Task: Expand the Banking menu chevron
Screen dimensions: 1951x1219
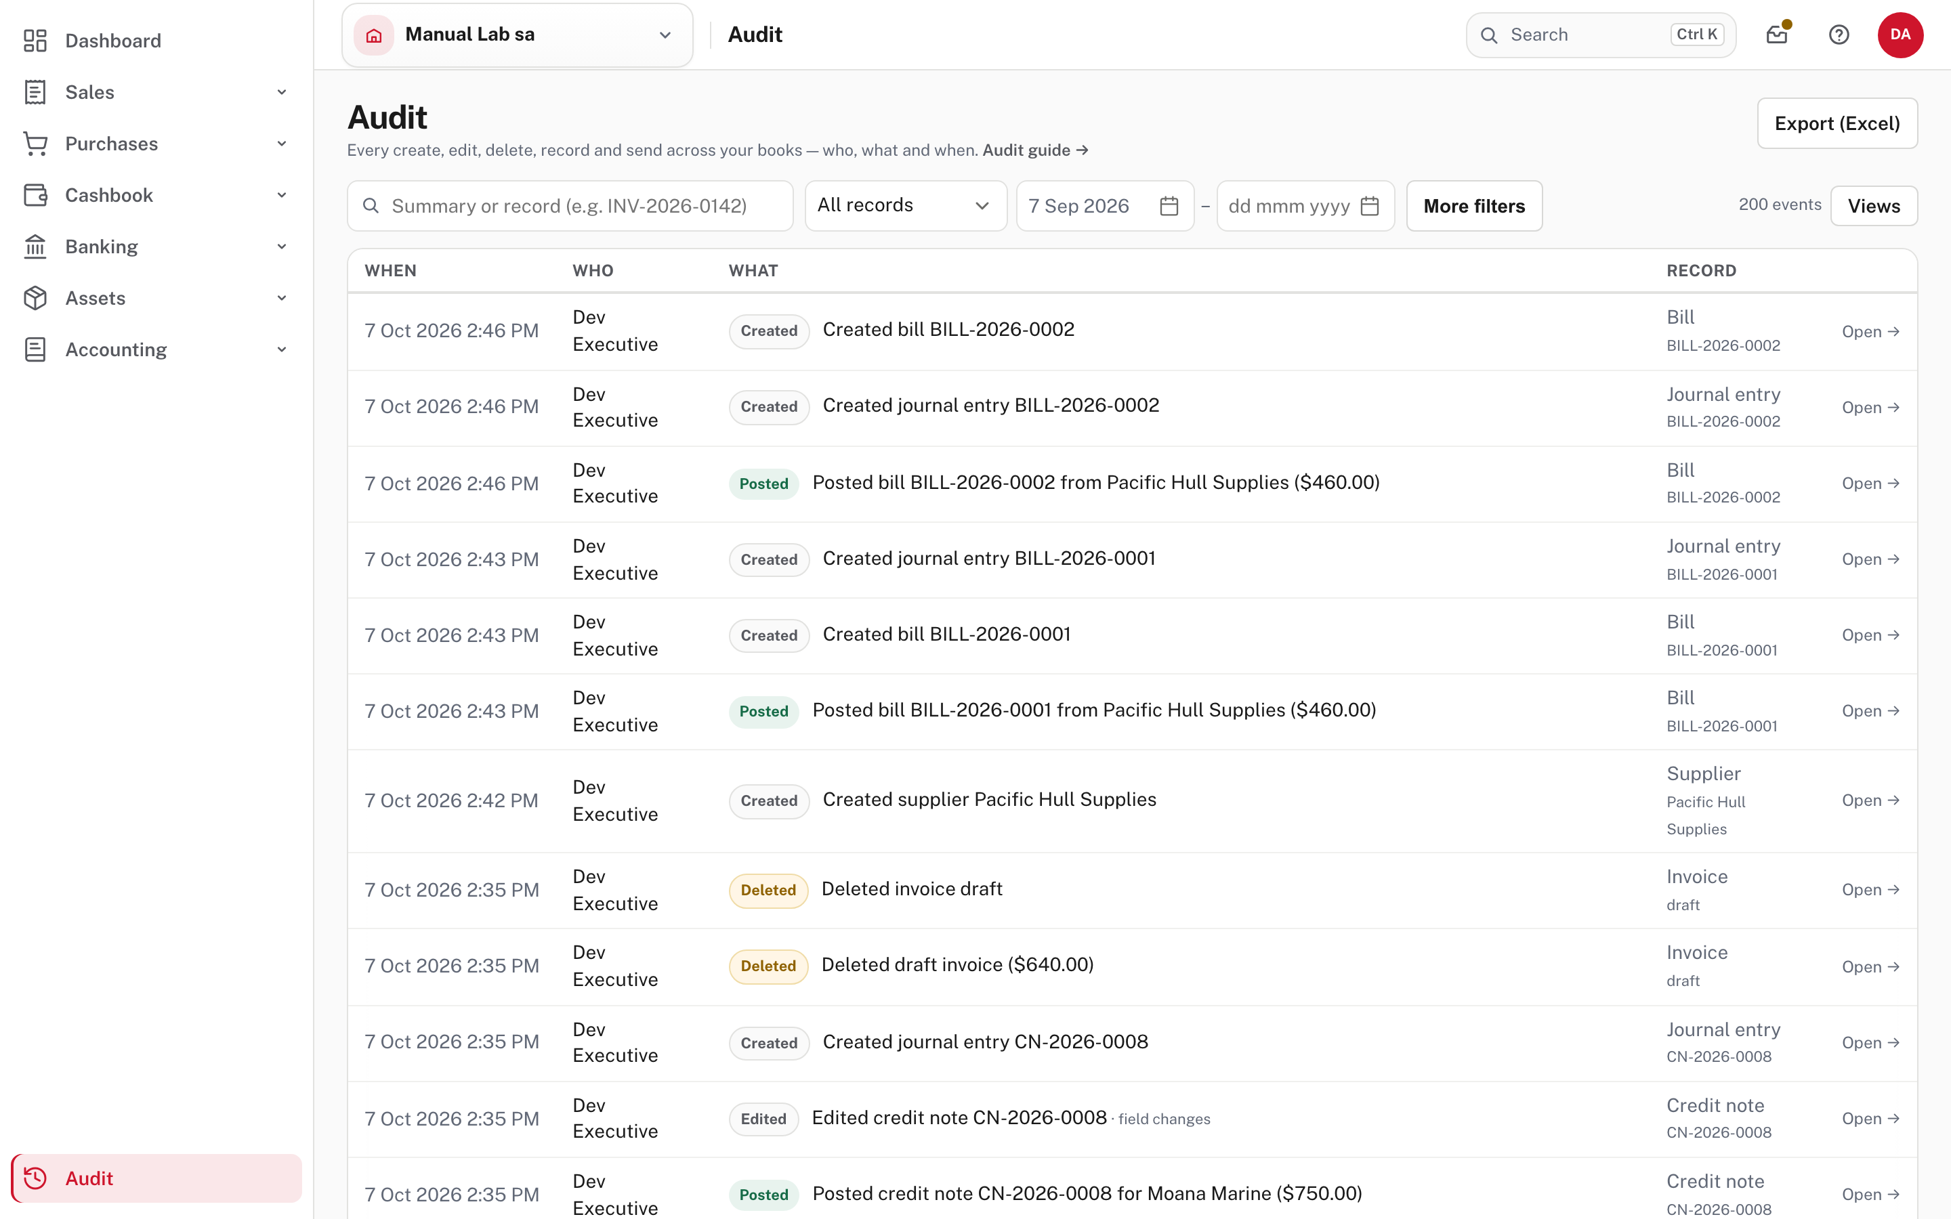Action: coord(281,247)
